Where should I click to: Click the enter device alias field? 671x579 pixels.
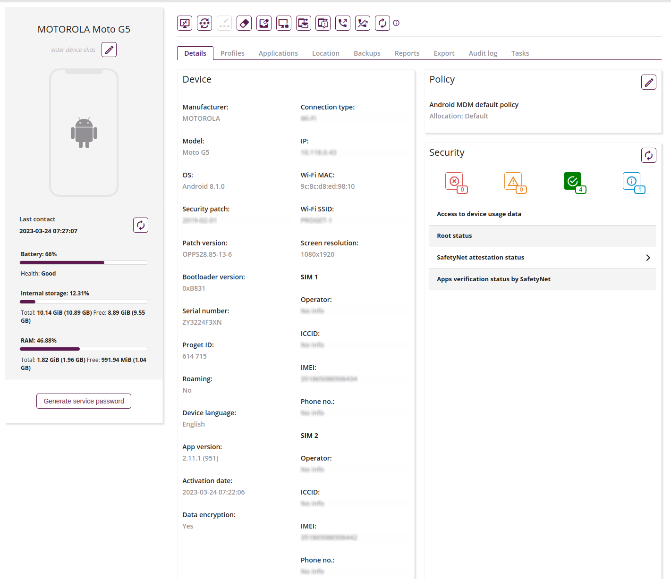73,50
